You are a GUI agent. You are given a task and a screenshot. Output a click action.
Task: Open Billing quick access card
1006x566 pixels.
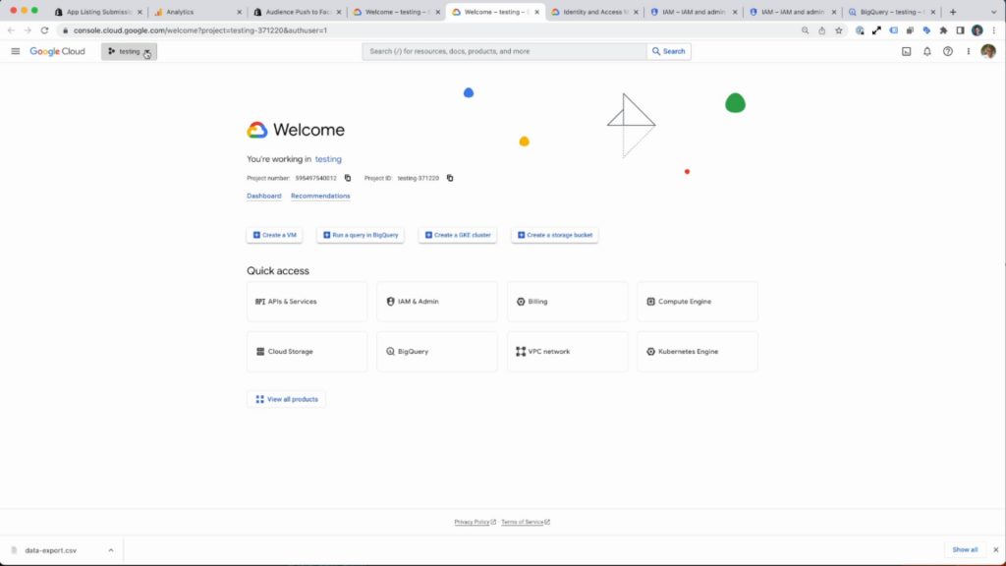click(x=567, y=302)
